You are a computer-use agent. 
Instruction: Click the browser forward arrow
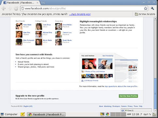point(10,8)
